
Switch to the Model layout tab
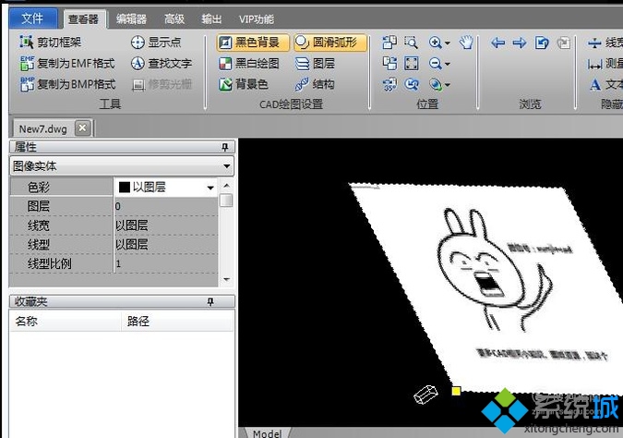coord(267,432)
